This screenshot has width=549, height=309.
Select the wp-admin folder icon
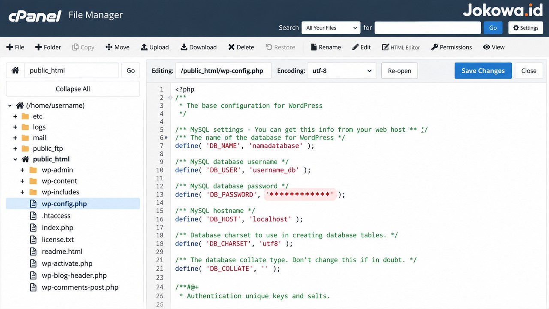tap(33, 170)
